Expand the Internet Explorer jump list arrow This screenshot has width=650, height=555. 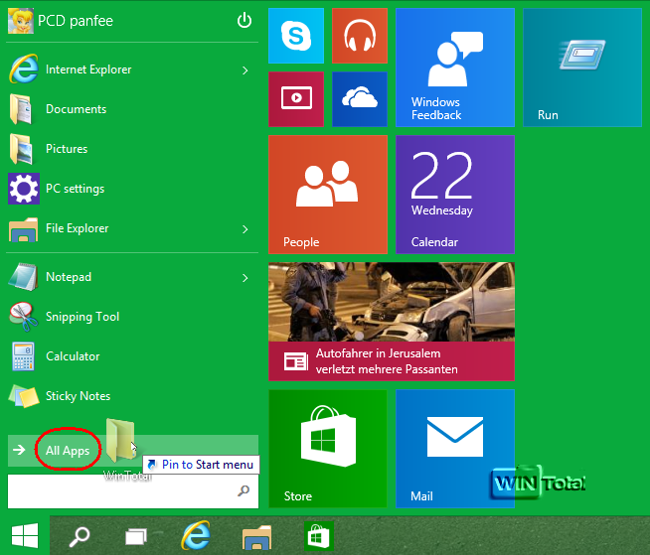coord(244,70)
